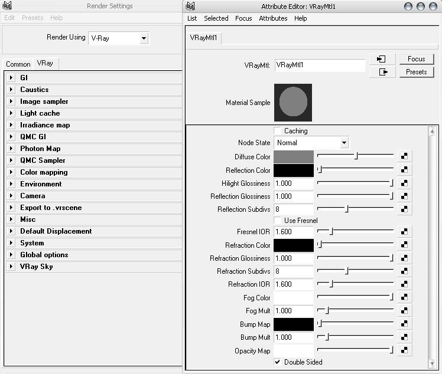Click map button for Reflection Color

tap(404, 170)
